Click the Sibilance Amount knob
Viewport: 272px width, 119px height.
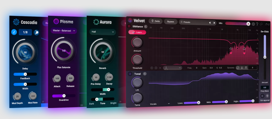pyautogui.click(x=137, y=42)
